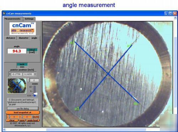This screenshot has height=132, width=178.
Task: Switch to the distance measurement tab
Action: (11, 38)
